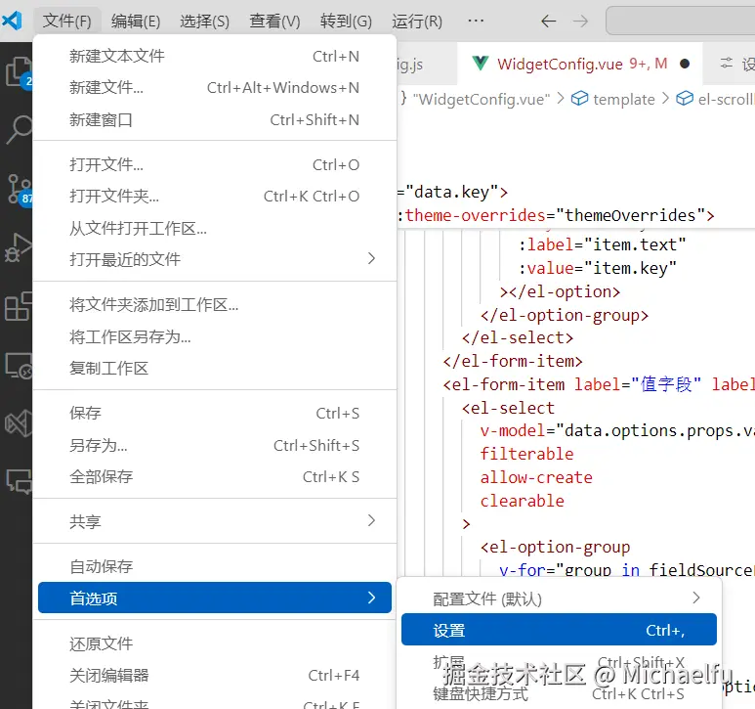This screenshot has height=709, width=755.
Task: Click the clearable attribute in code
Action: pos(522,501)
